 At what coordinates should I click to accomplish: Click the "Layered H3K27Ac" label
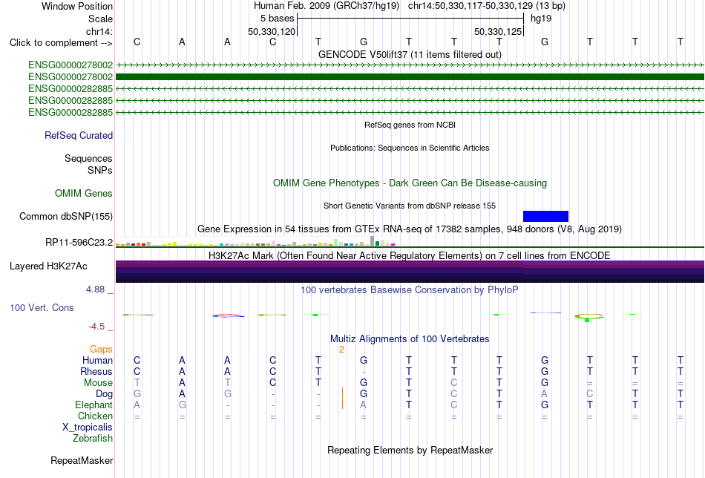click(x=48, y=266)
